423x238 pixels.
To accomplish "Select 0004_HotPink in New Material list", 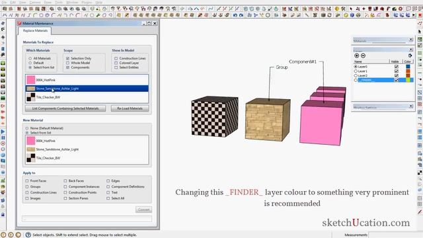I will click(x=87, y=141).
